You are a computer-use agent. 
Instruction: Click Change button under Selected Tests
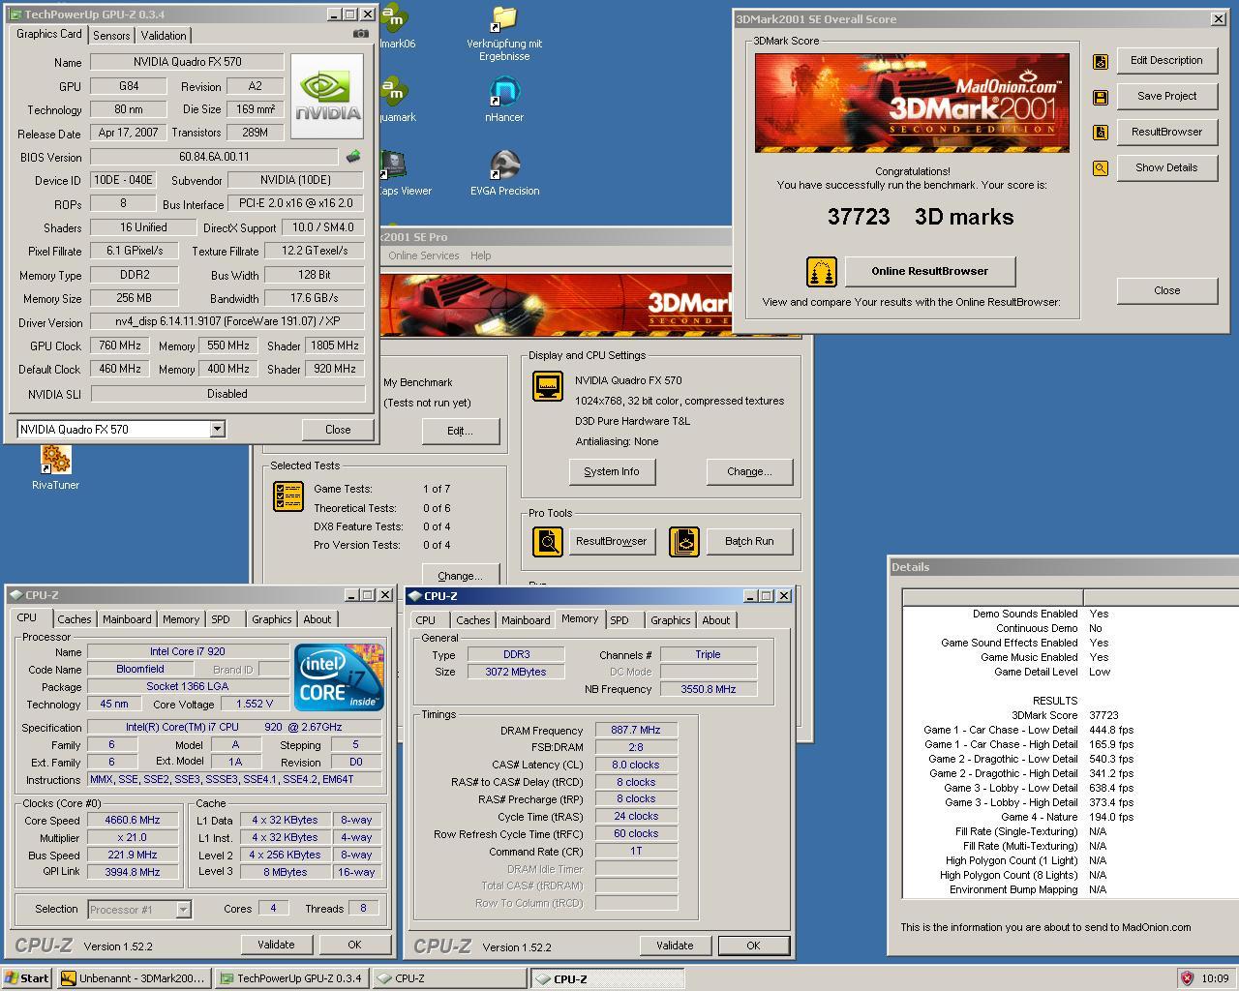[x=460, y=576]
